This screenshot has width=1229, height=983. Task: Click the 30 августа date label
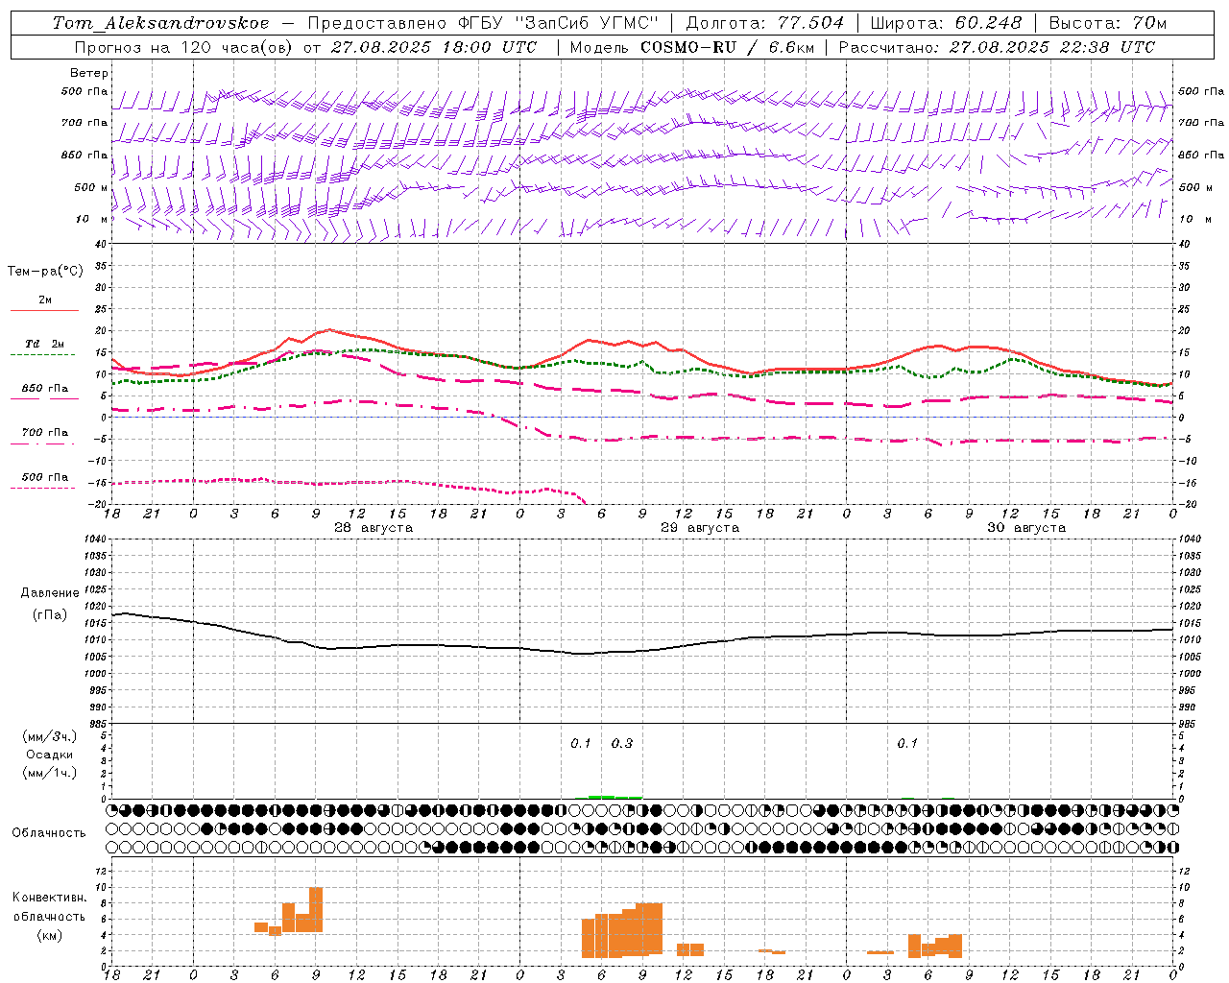pos(1026,528)
